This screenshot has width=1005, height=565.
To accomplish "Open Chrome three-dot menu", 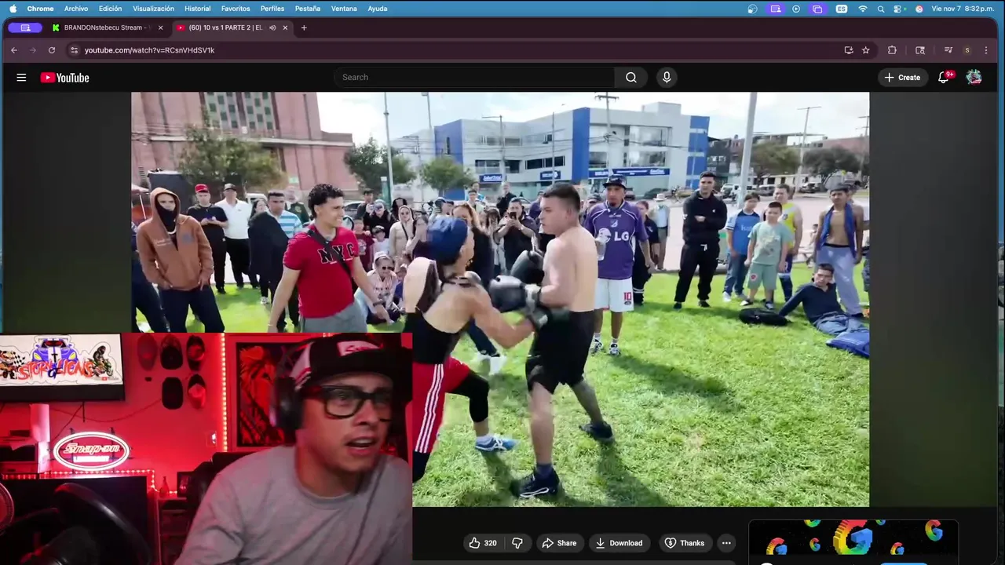I will click(x=986, y=50).
